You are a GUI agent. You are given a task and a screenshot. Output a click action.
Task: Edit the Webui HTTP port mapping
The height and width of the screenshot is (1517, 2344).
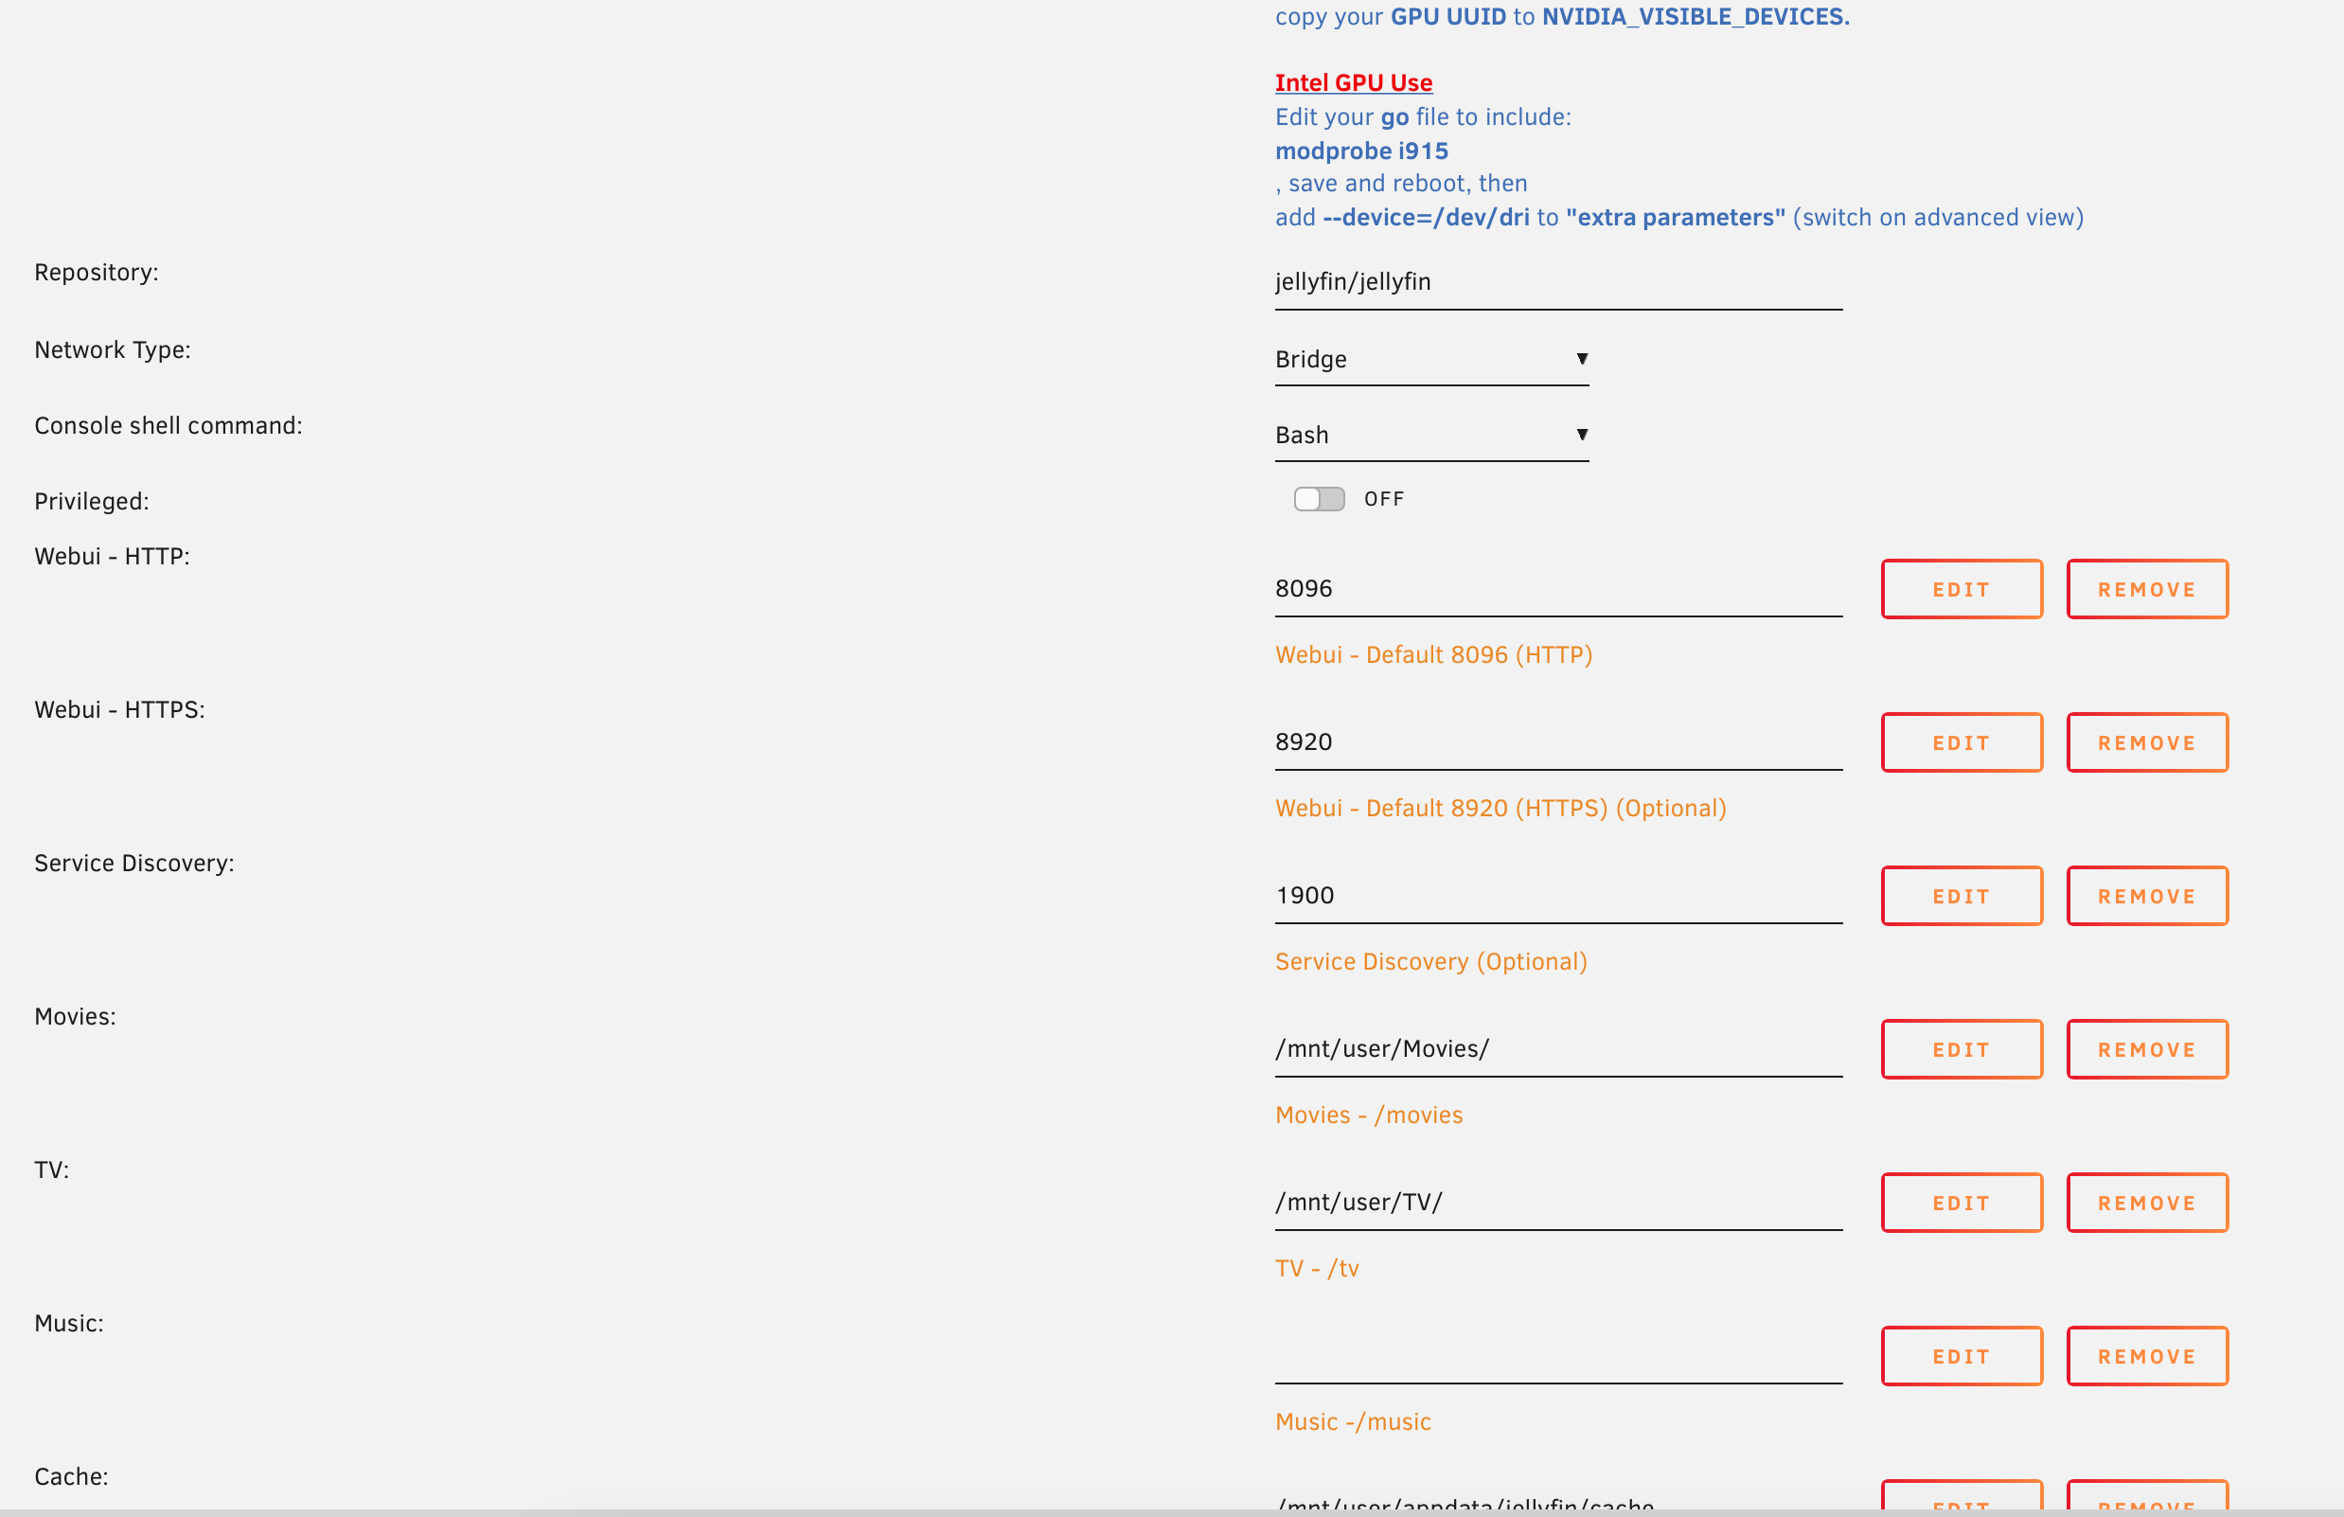tap(1961, 589)
